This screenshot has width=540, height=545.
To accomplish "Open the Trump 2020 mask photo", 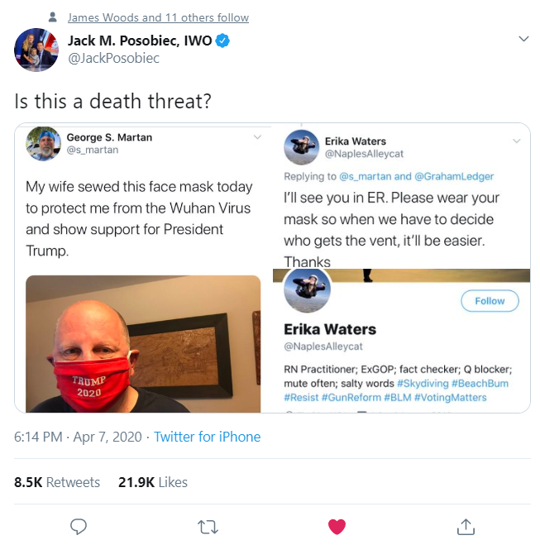I will click(143, 344).
